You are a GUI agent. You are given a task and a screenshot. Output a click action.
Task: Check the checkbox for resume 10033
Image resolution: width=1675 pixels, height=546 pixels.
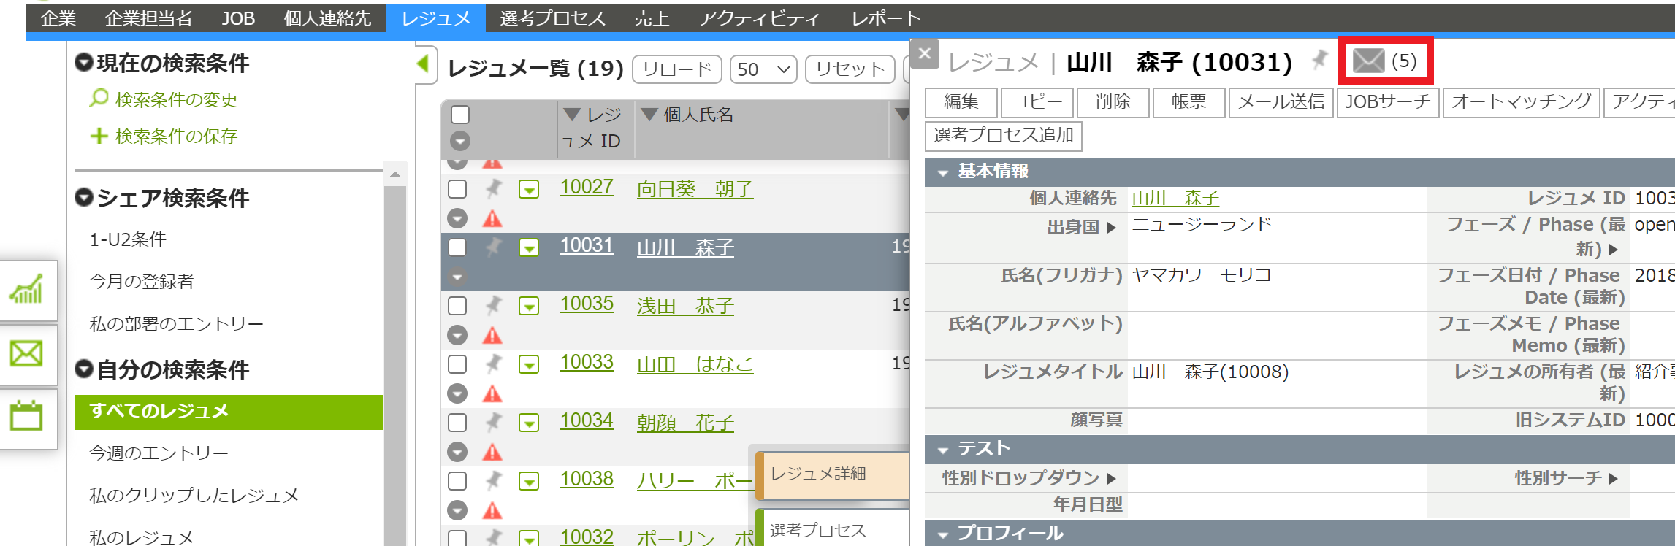(x=457, y=364)
